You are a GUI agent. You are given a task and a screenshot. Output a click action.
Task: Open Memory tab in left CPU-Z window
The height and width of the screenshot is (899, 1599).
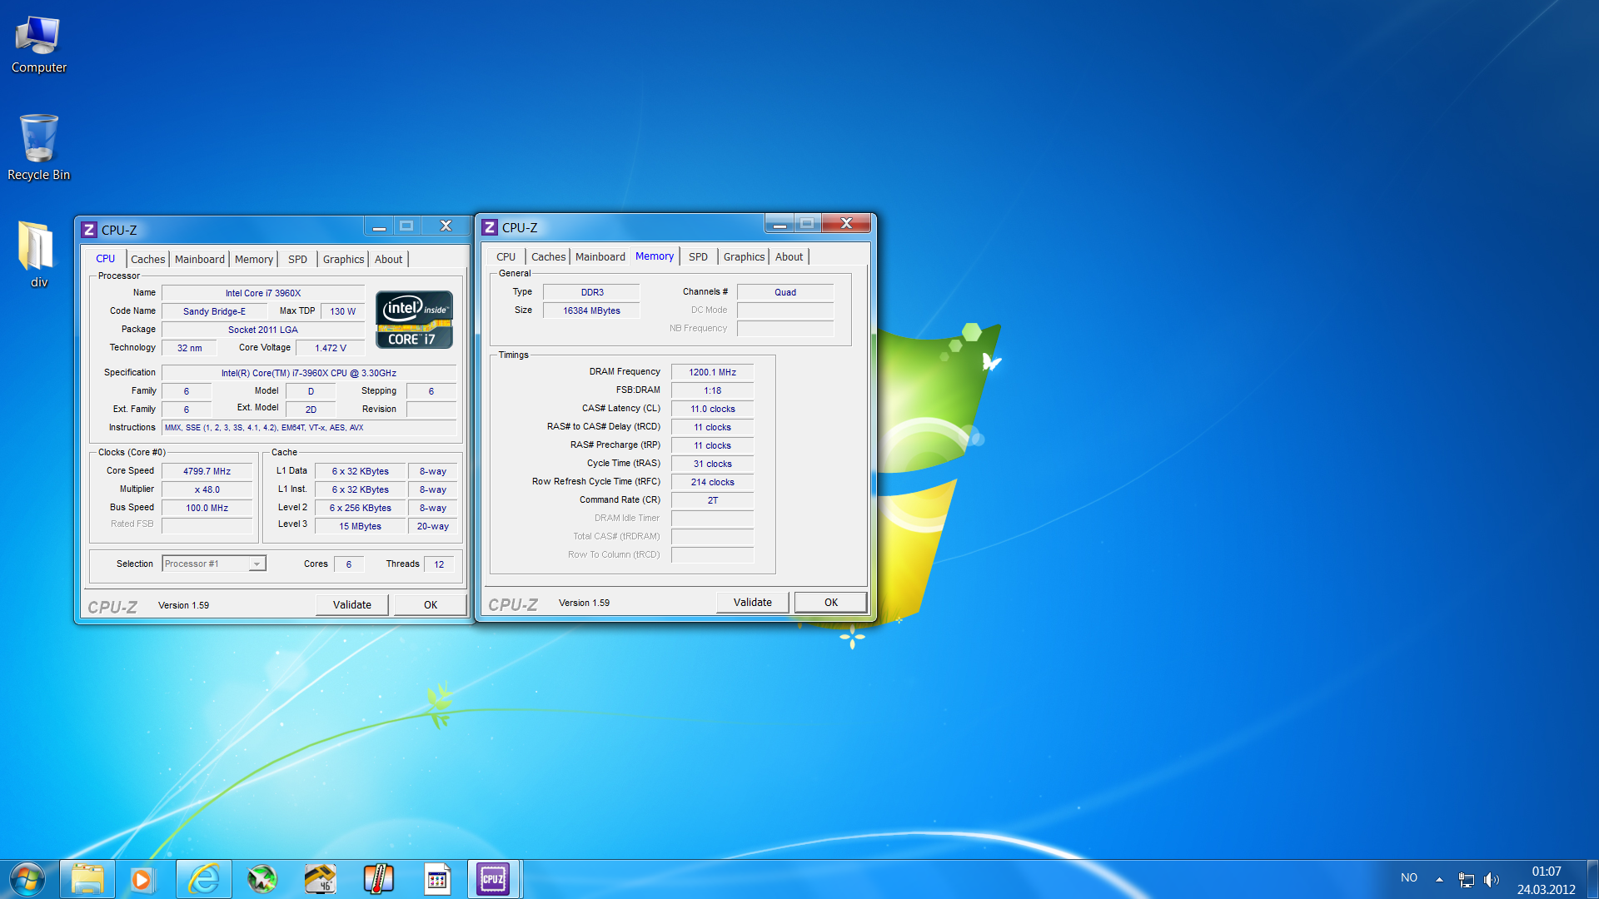pos(254,259)
